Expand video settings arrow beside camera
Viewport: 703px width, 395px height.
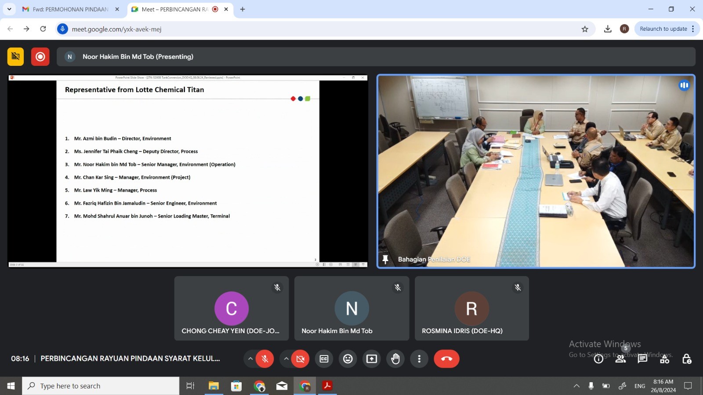click(x=286, y=359)
